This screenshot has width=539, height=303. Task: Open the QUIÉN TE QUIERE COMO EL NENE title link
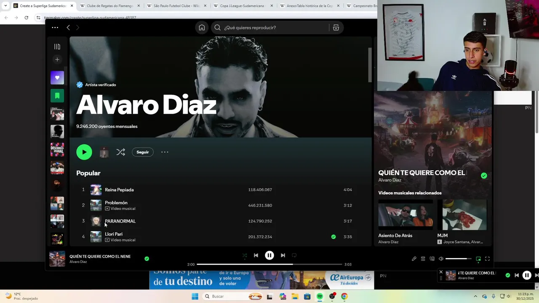pos(100,256)
